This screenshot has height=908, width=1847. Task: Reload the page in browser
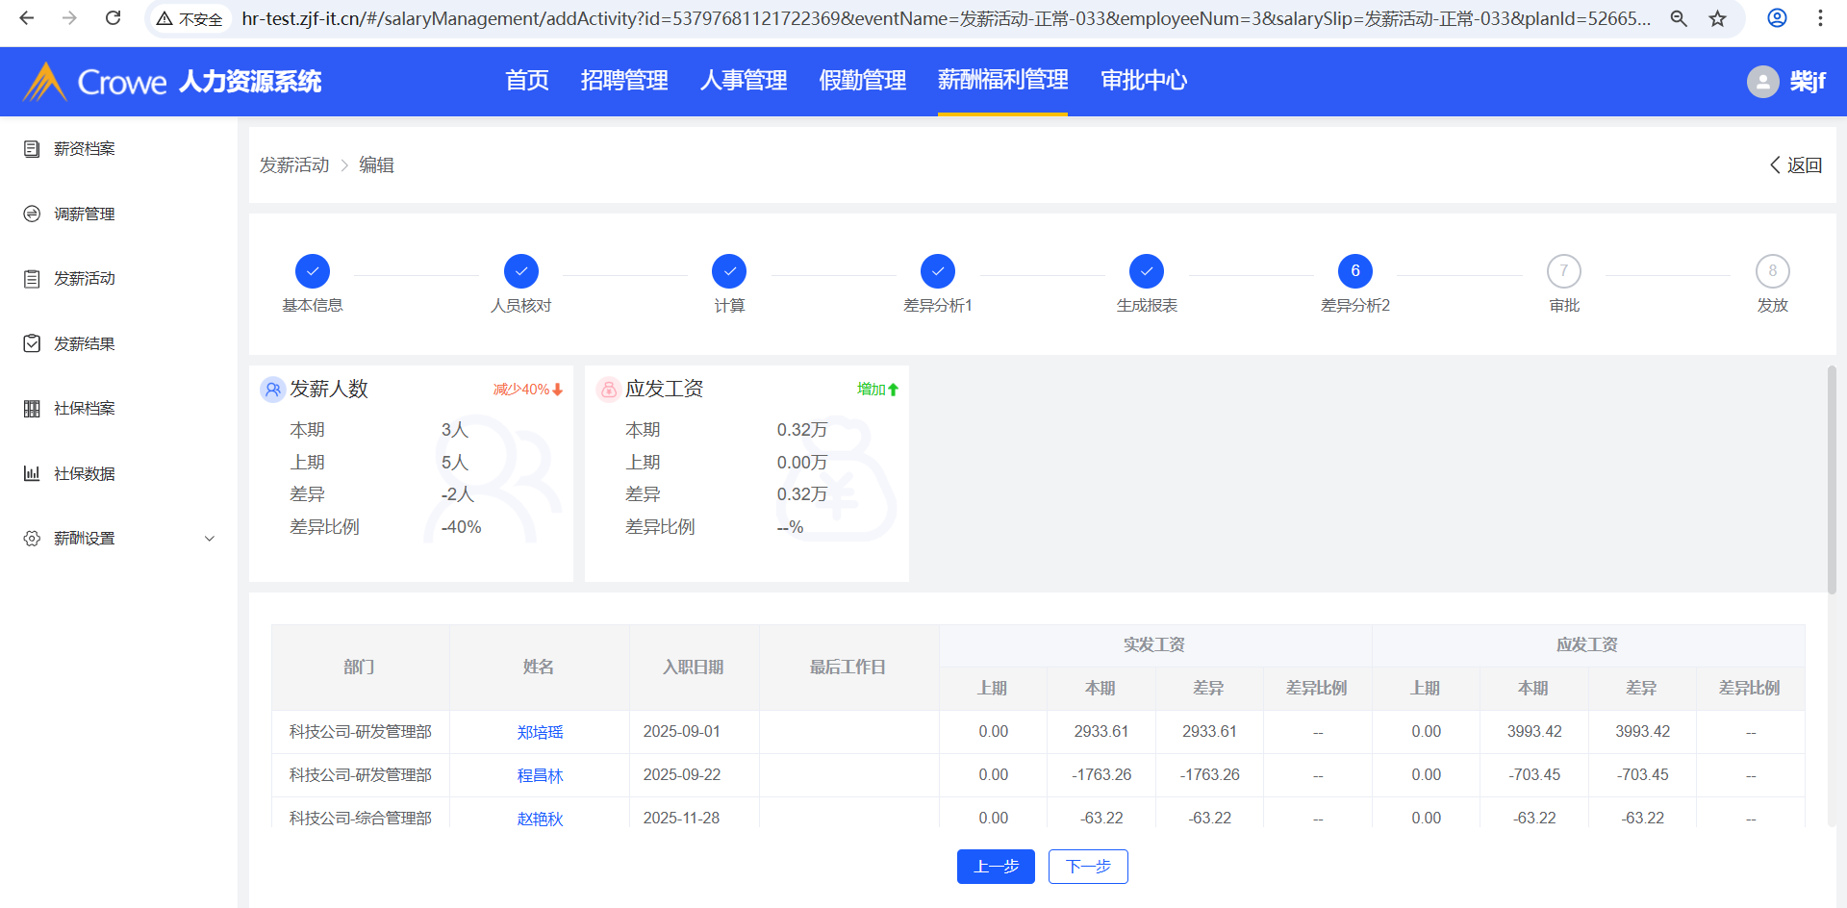click(113, 18)
